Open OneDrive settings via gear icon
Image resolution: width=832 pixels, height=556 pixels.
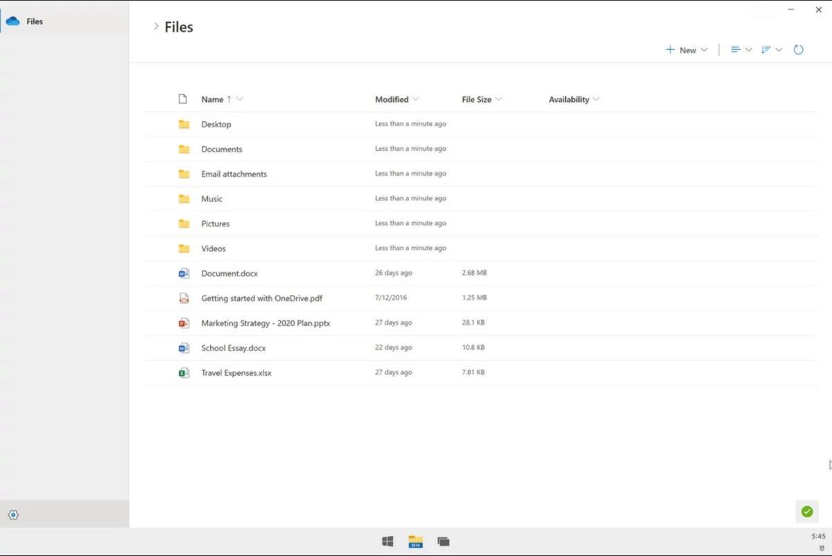coord(13,514)
